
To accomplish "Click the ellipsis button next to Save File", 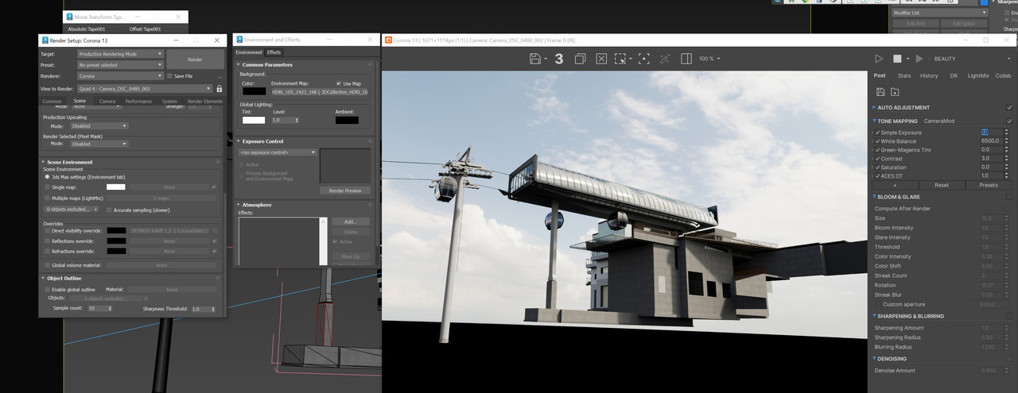I will 219,76.
